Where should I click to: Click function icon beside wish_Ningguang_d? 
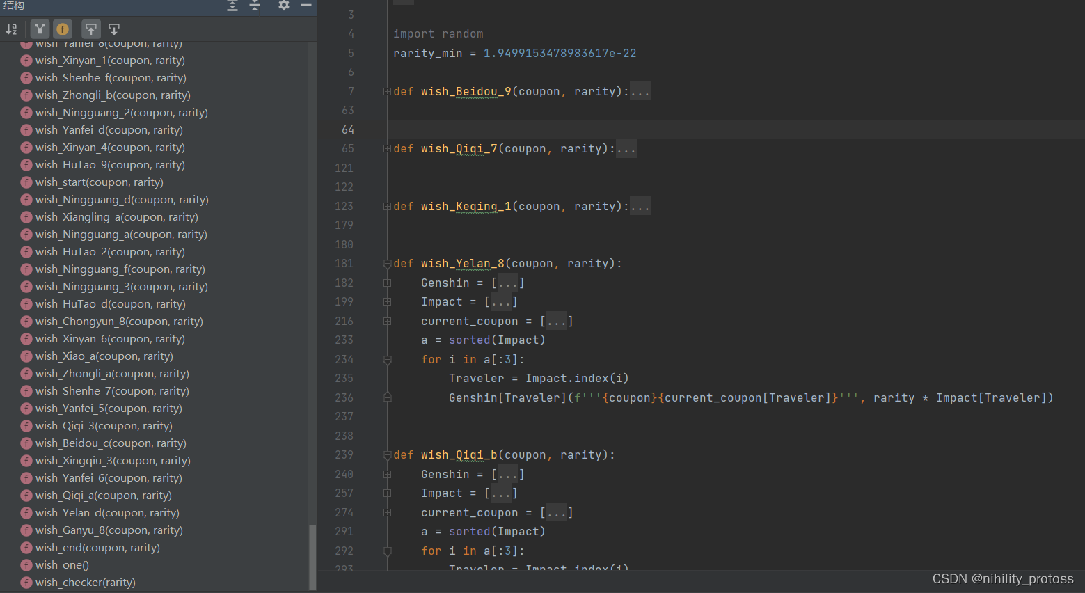[26, 200]
